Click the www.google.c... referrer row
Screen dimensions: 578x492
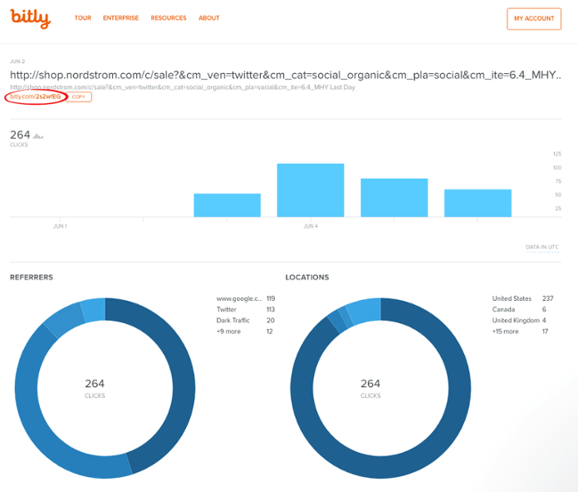pyautogui.click(x=246, y=298)
